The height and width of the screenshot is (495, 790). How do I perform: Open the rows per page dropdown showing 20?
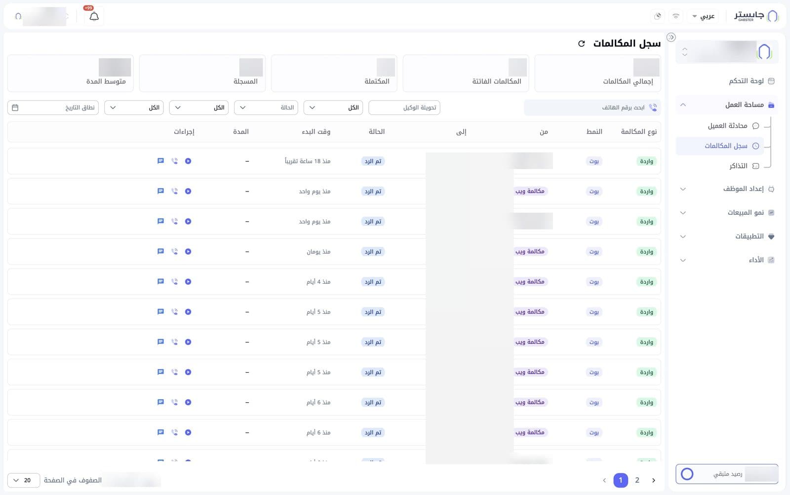click(24, 480)
